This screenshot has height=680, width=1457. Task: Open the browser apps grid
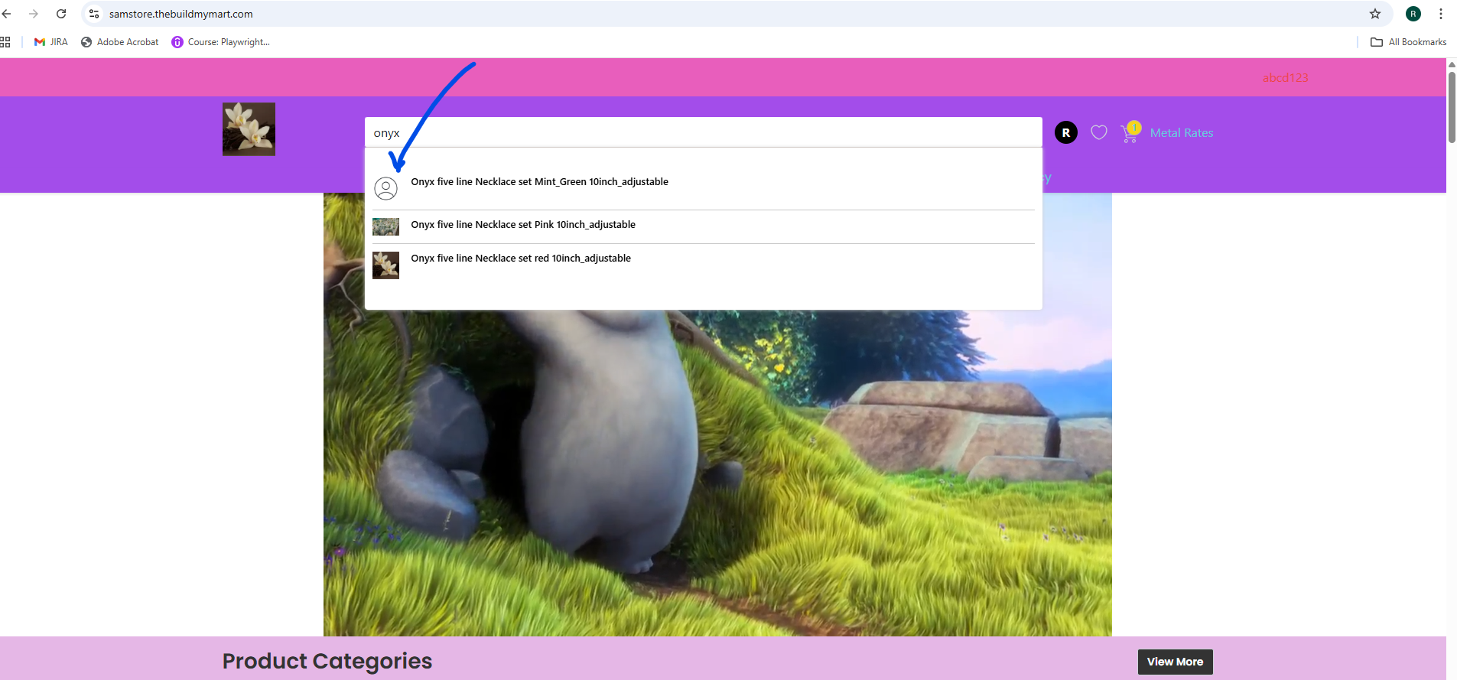pos(5,42)
